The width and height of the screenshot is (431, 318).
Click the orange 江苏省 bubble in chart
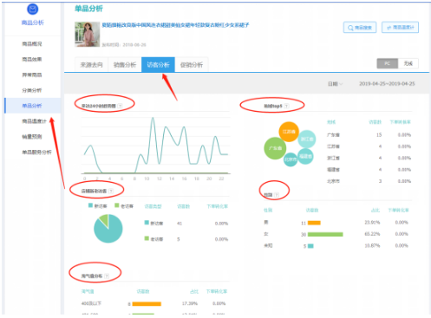(x=289, y=132)
